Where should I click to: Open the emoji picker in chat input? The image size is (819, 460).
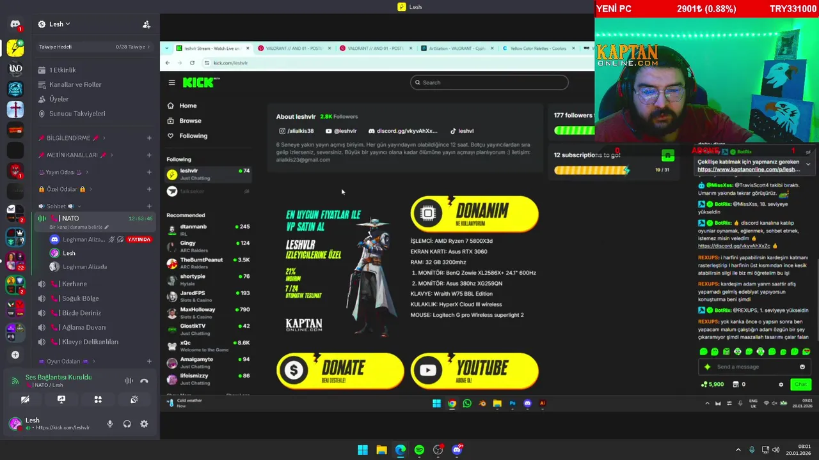click(x=802, y=367)
